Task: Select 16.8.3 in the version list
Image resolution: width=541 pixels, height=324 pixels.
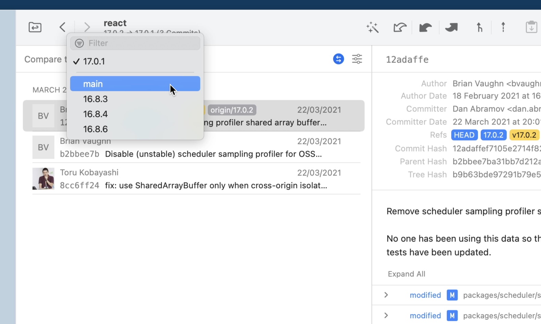Action: pos(96,99)
